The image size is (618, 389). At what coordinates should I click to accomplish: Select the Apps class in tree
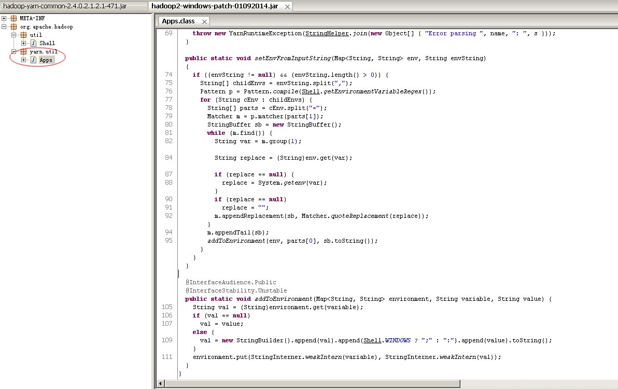46,60
